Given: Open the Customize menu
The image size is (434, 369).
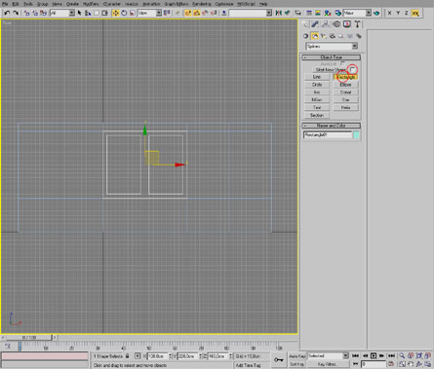Looking at the screenshot, I should point(224,4).
